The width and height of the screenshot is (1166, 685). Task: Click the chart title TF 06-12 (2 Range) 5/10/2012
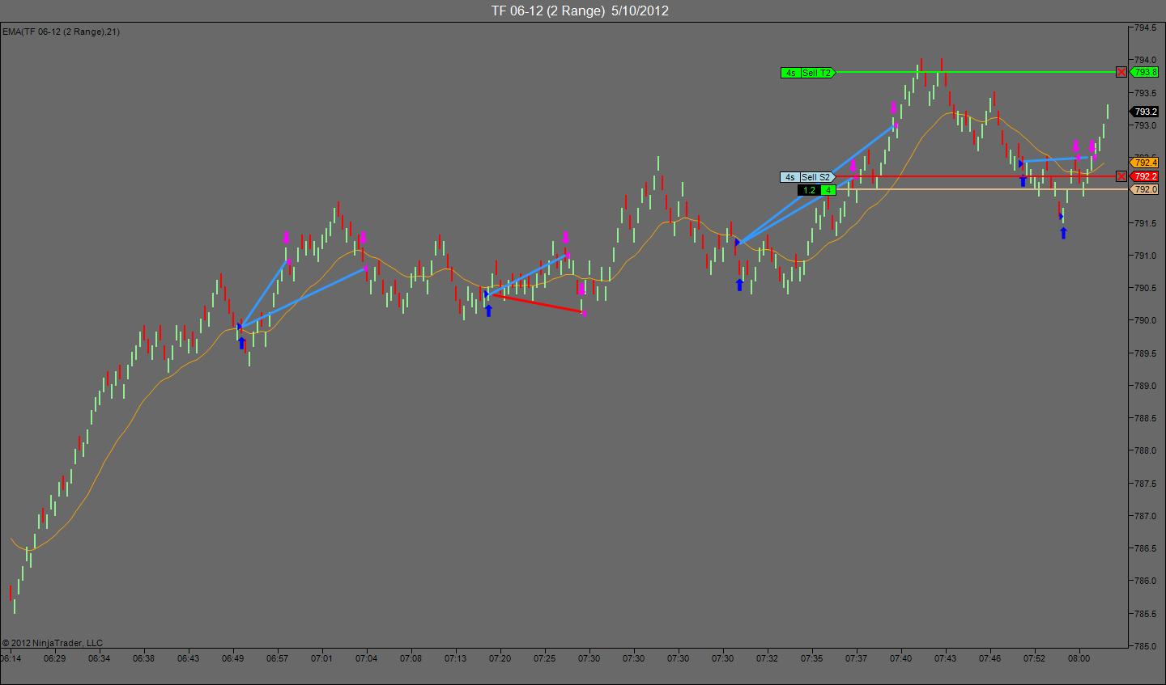[580, 11]
